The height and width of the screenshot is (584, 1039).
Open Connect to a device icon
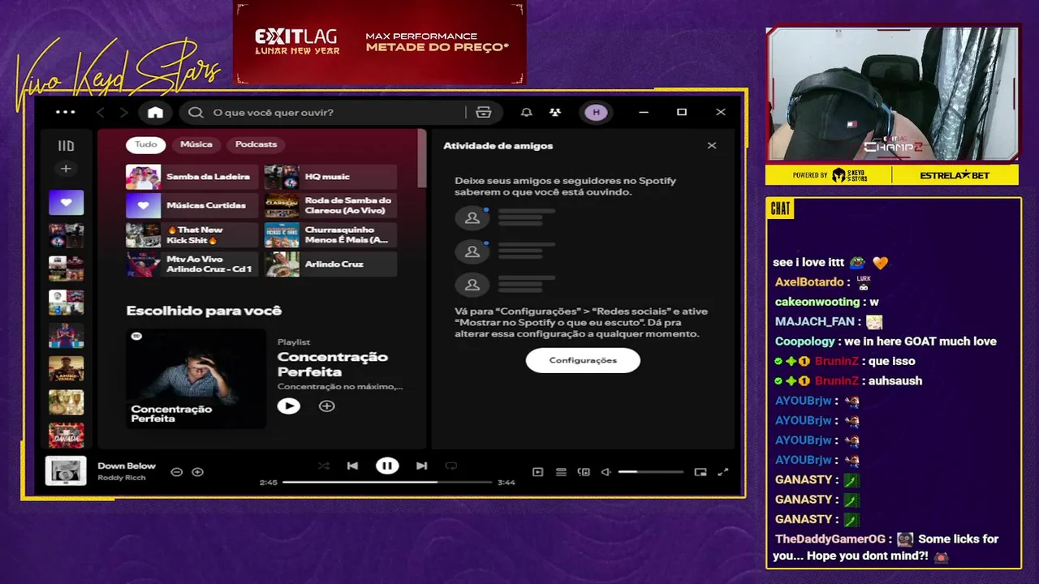pos(583,472)
